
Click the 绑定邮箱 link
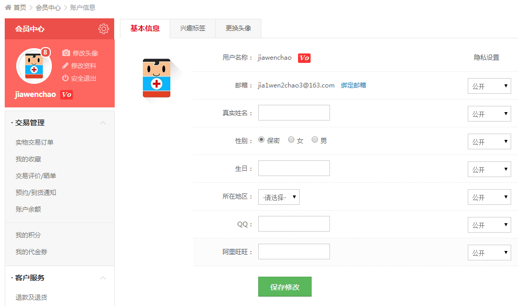354,85
